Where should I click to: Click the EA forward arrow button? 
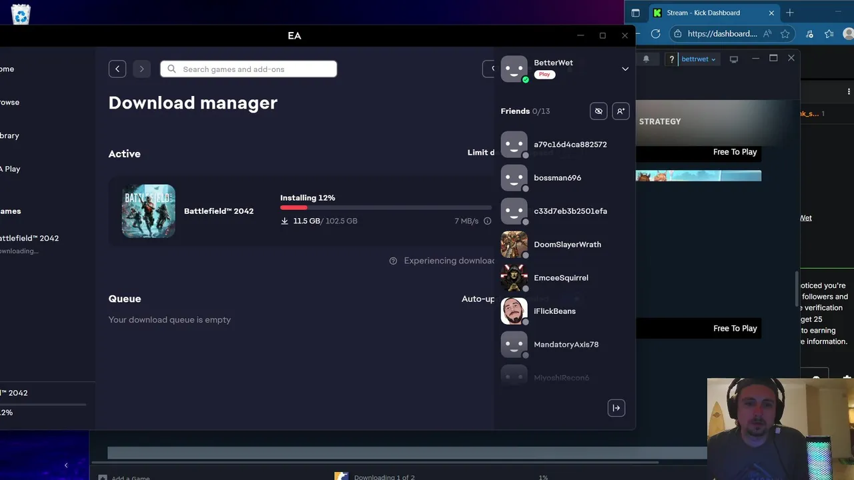click(x=141, y=69)
